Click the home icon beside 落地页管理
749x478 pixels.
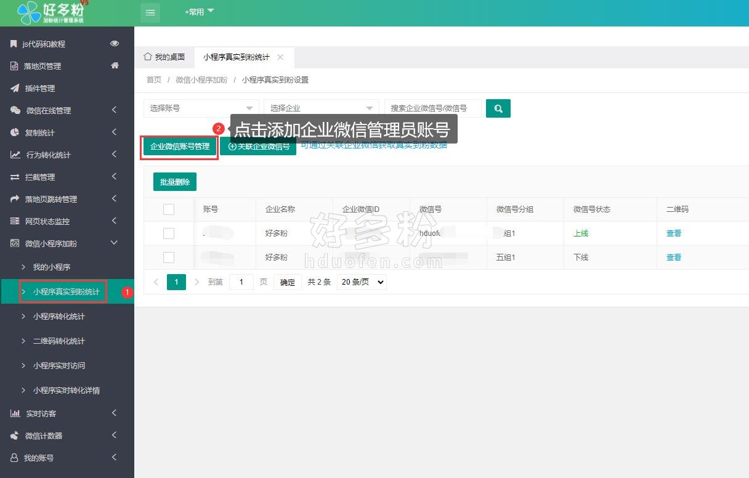point(115,66)
